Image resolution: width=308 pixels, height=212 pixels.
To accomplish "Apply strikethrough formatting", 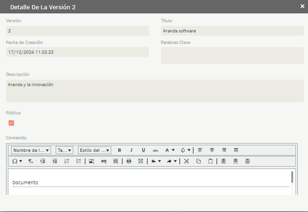I will click(x=155, y=150).
